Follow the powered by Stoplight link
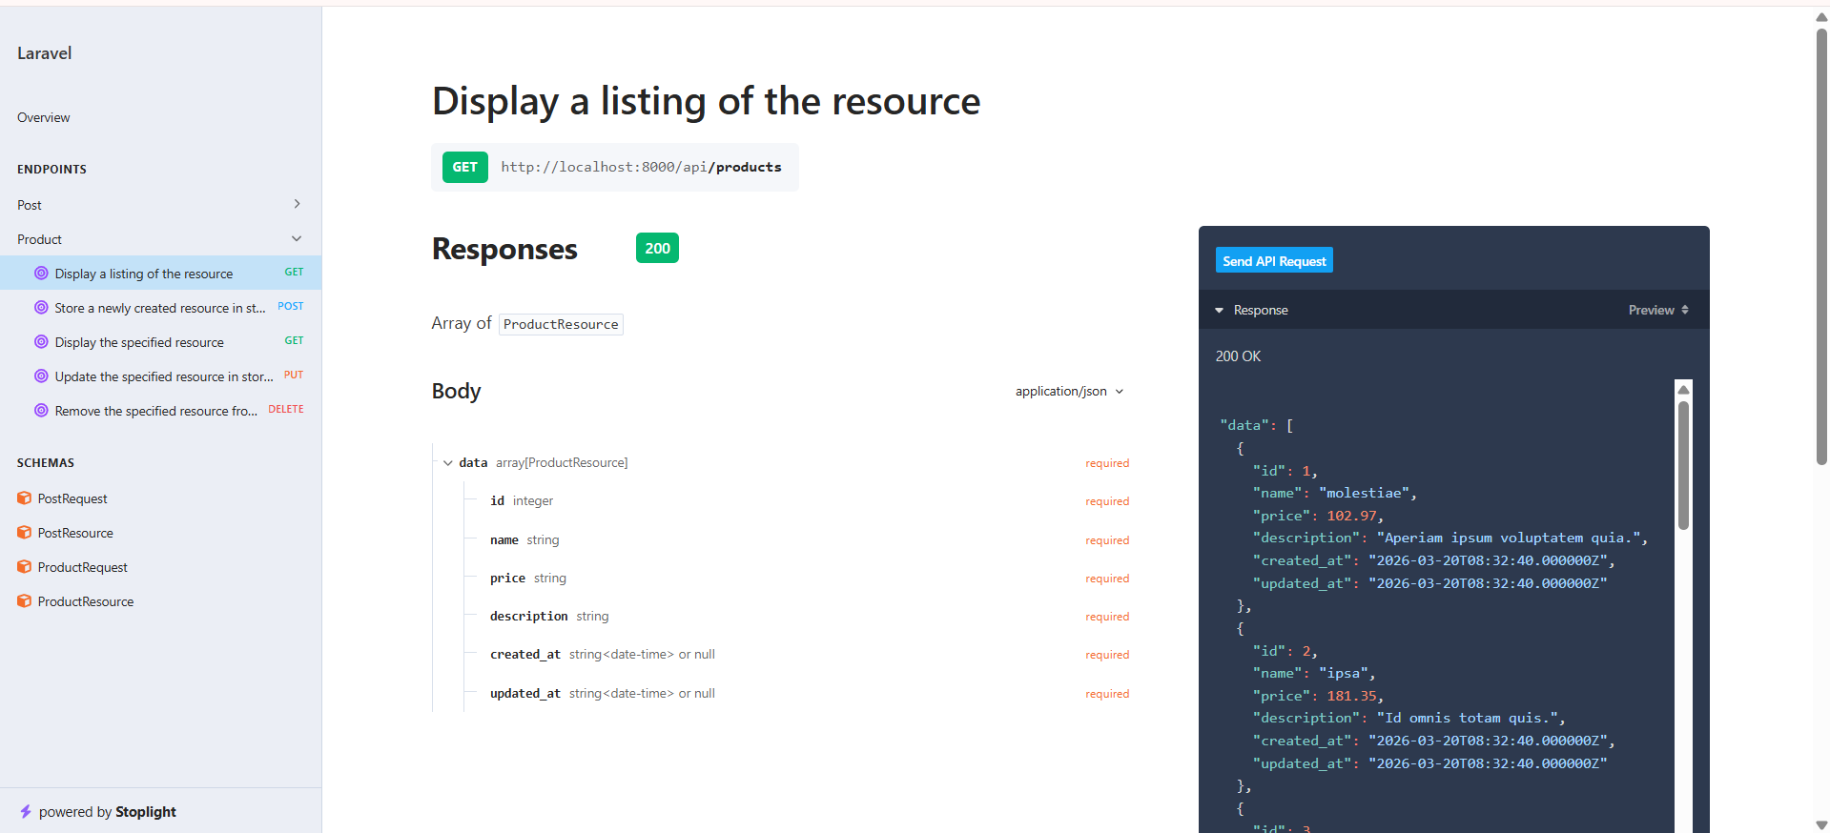This screenshot has height=833, width=1830. pos(107,812)
